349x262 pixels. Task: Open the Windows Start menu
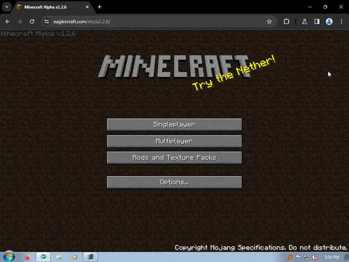[9, 257]
